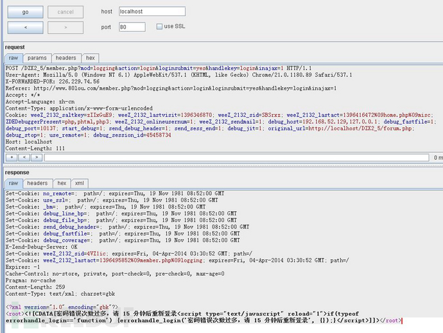Click the User-Agent header line
Image resolution: width=443 pixels, height=333 pixels.
179,75
